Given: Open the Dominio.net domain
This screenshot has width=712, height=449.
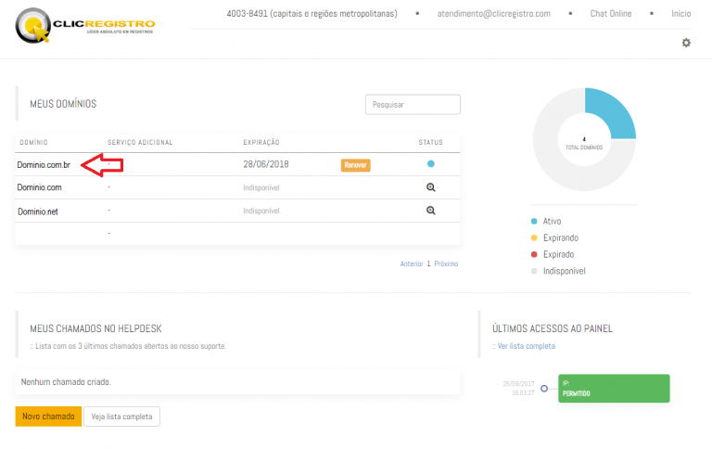Looking at the screenshot, I should coord(38,212).
